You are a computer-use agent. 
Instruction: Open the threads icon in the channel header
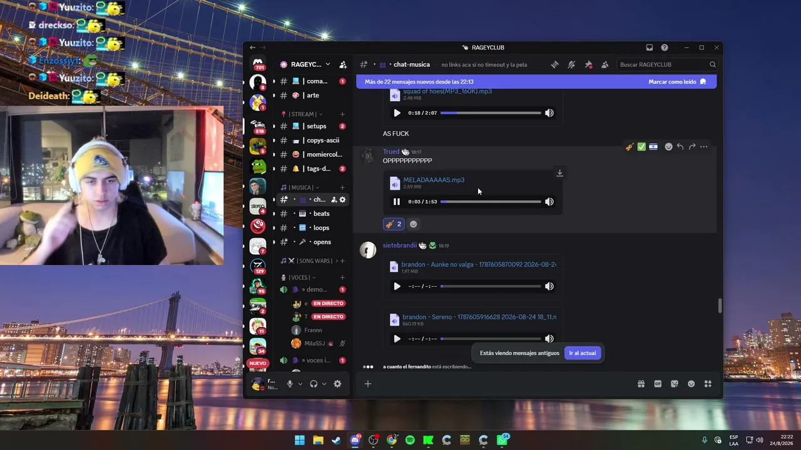click(554, 64)
